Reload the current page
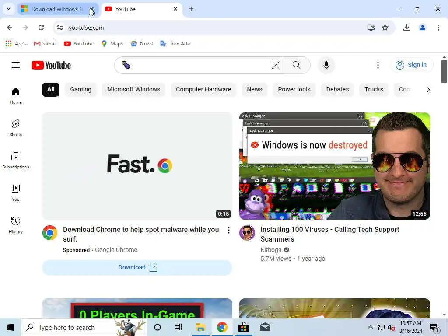Viewport: 448px width, 336px height. point(41,28)
